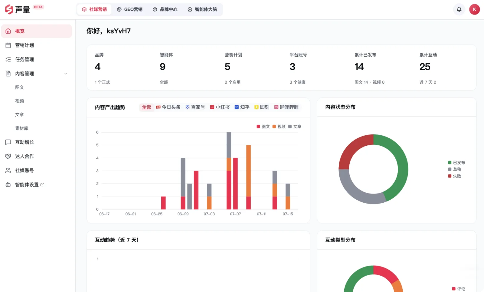Click the 达人合作 handshake icon
Screen dimensions: 484x292
pyautogui.click(x=8, y=156)
